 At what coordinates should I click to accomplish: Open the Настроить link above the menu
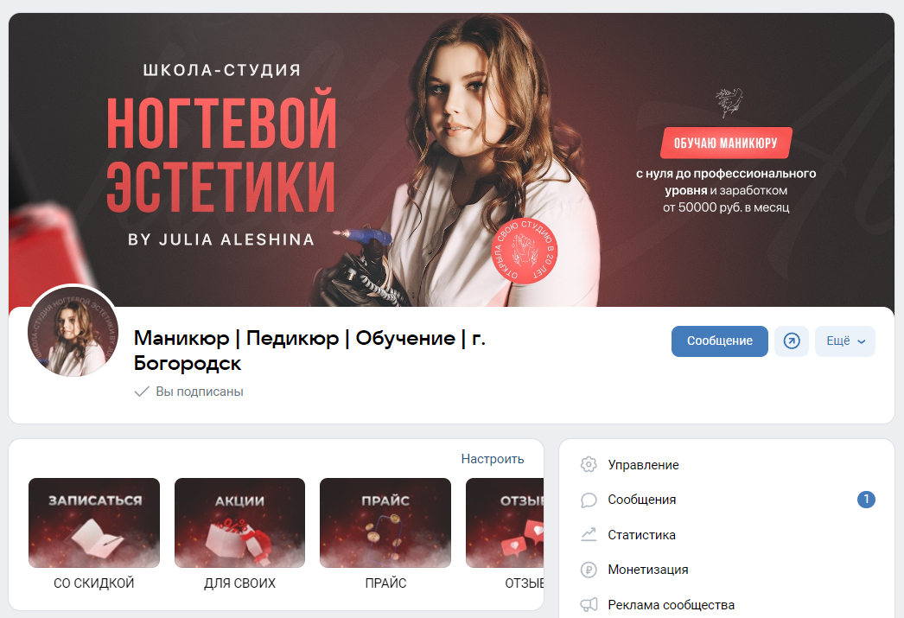point(493,459)
